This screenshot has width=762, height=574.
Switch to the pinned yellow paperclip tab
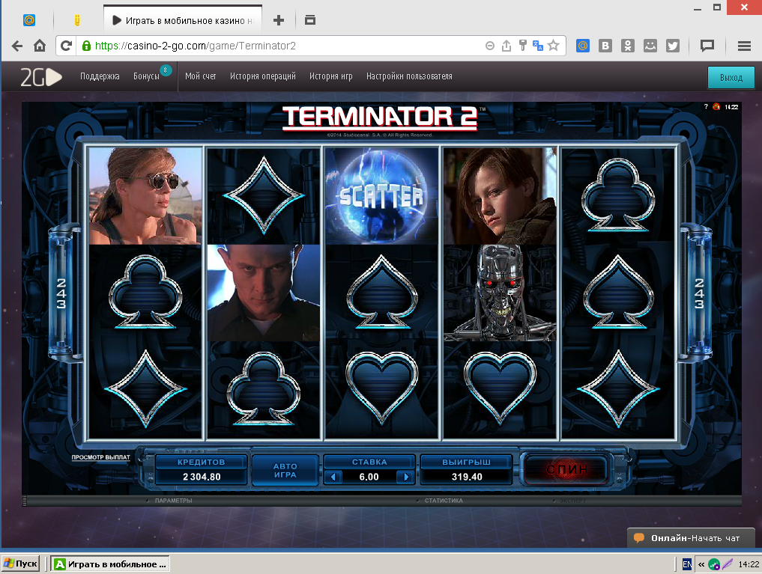pyautogui.click(x=76, y=20)
